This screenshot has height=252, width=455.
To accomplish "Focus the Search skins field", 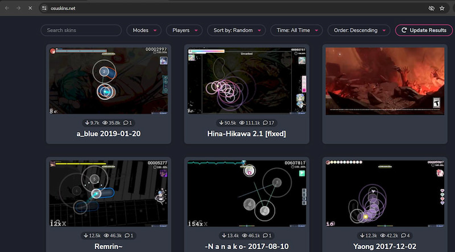I will [x=81, y=30].
